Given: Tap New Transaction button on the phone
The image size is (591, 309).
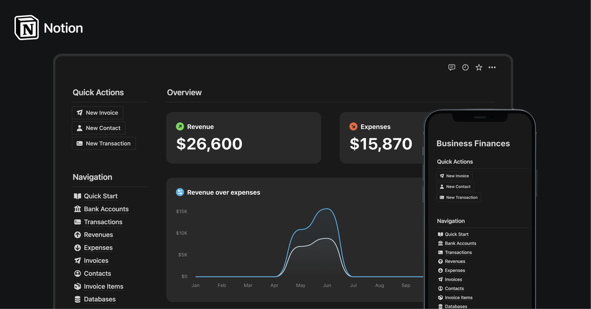Looking at the screenshot, I should (x=459, y=197).
